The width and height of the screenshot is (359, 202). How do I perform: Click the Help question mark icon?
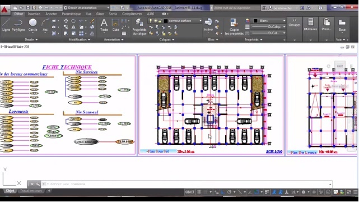(x=320, y=8)
